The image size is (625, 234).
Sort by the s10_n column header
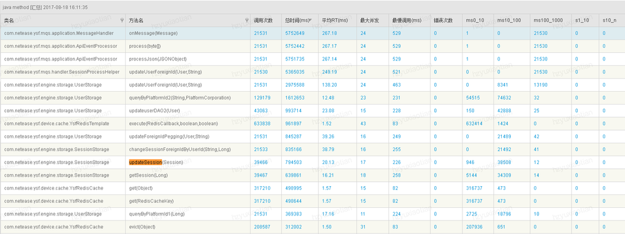(610, 20)
